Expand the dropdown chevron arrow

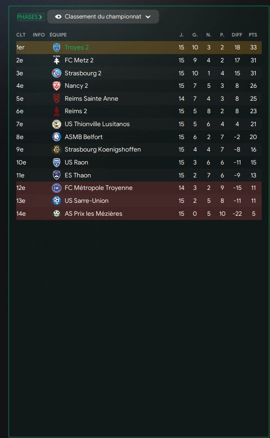(148, 17)
